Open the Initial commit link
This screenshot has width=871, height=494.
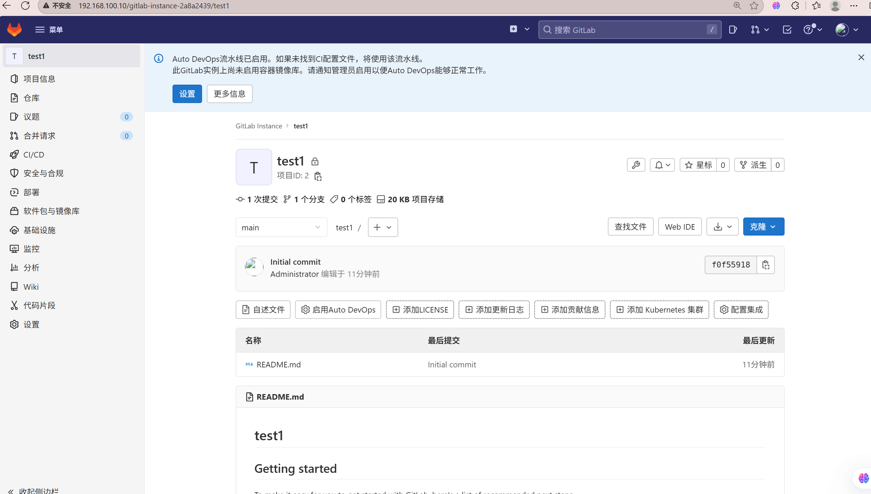(295, 262)
